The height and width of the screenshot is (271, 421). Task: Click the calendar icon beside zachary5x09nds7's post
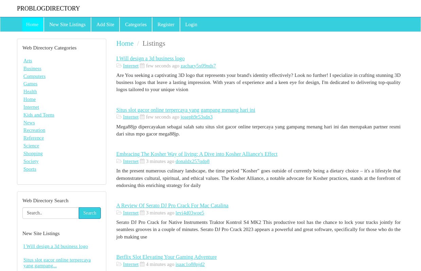142,65
